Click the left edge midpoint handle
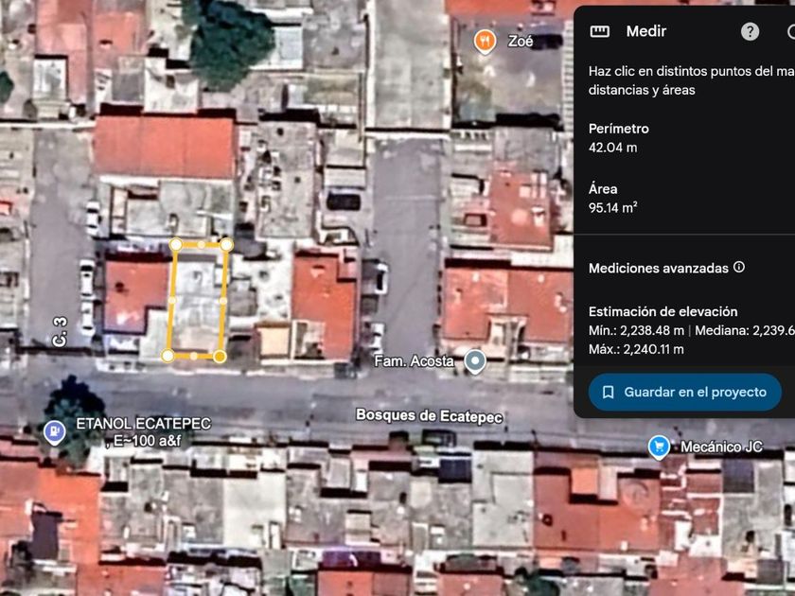 click(x=172, y=300)
